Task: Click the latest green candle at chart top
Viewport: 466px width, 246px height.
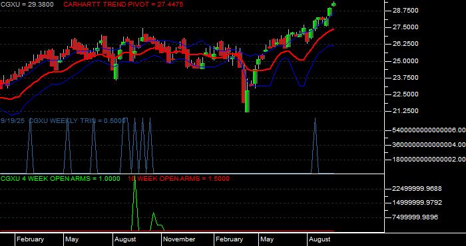Action: [334, 4]
